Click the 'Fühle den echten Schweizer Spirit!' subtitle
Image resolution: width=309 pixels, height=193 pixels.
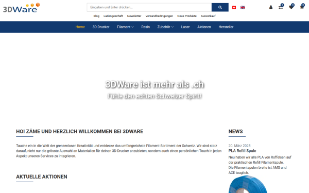click(154, 96)
